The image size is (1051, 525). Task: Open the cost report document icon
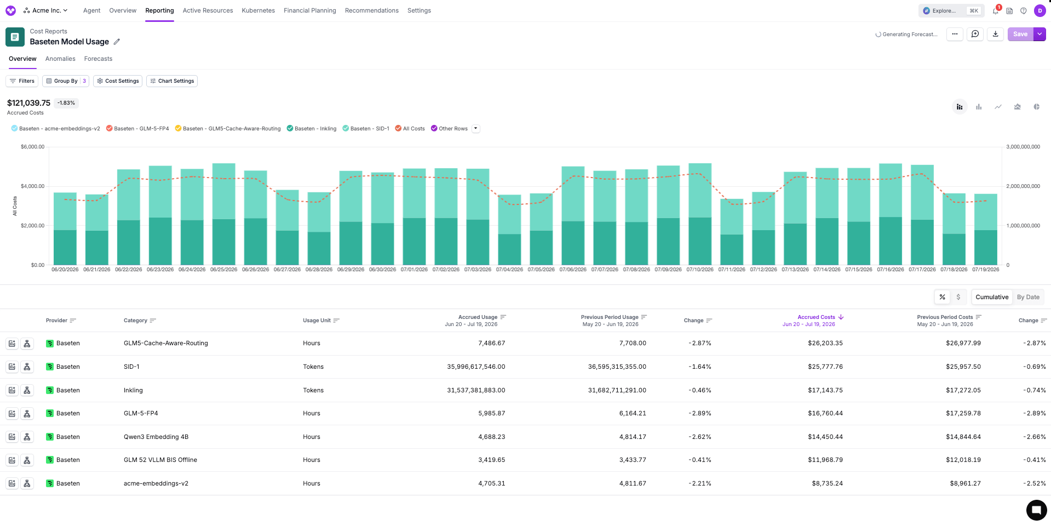click(15, 37)
